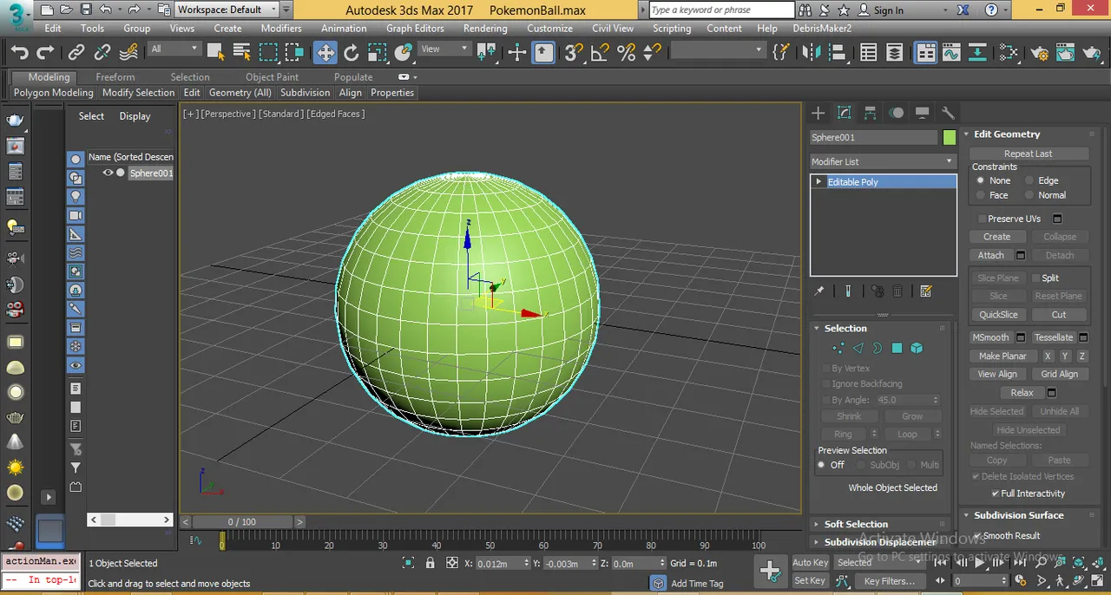Screen dimensions: 1111x595
Task: Click the Auto Key button
Action: tap(810, 563)
